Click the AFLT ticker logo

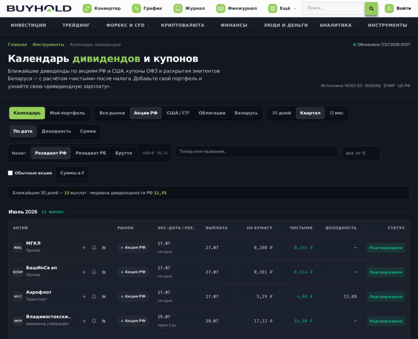point(18,297)
